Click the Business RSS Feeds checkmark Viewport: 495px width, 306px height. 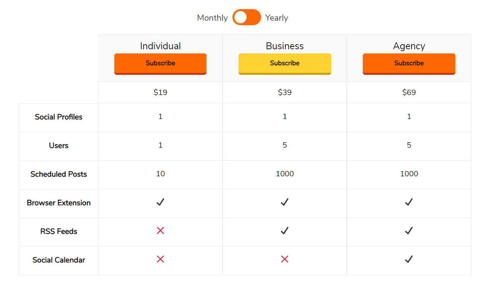[285, 231]
